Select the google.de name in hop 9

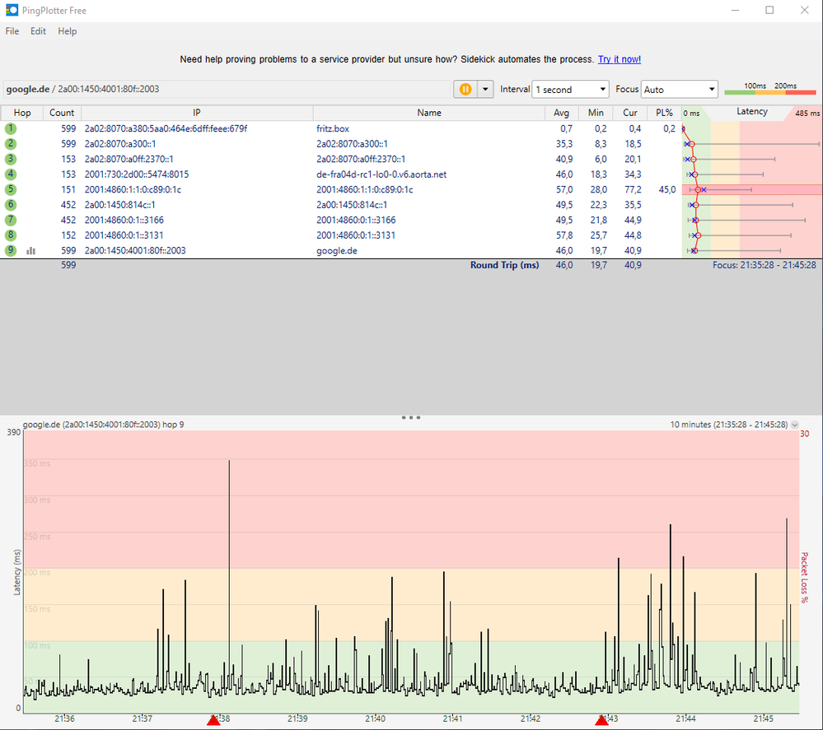tap(336, 251)
